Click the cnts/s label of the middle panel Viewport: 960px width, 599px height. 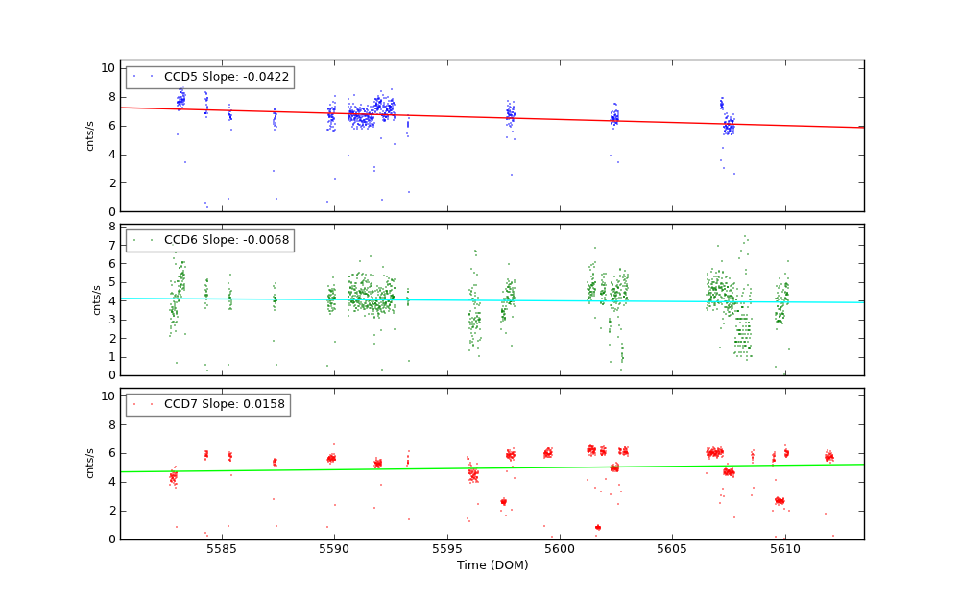96,299
